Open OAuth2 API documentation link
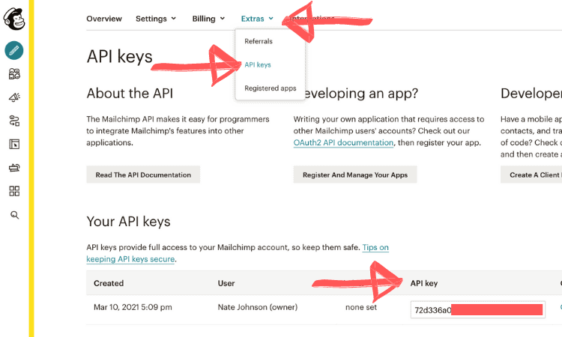The image size is (562, 337). (343, 142)
